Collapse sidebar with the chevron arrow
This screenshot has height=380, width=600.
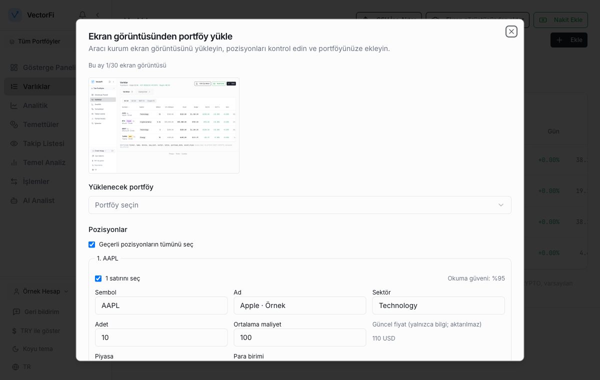pyautogui.click(x=97, y=15)
